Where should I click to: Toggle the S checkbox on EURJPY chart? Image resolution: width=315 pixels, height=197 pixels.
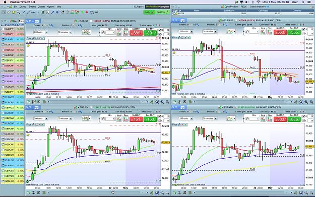pyautogui.click(x=160, y=116)
